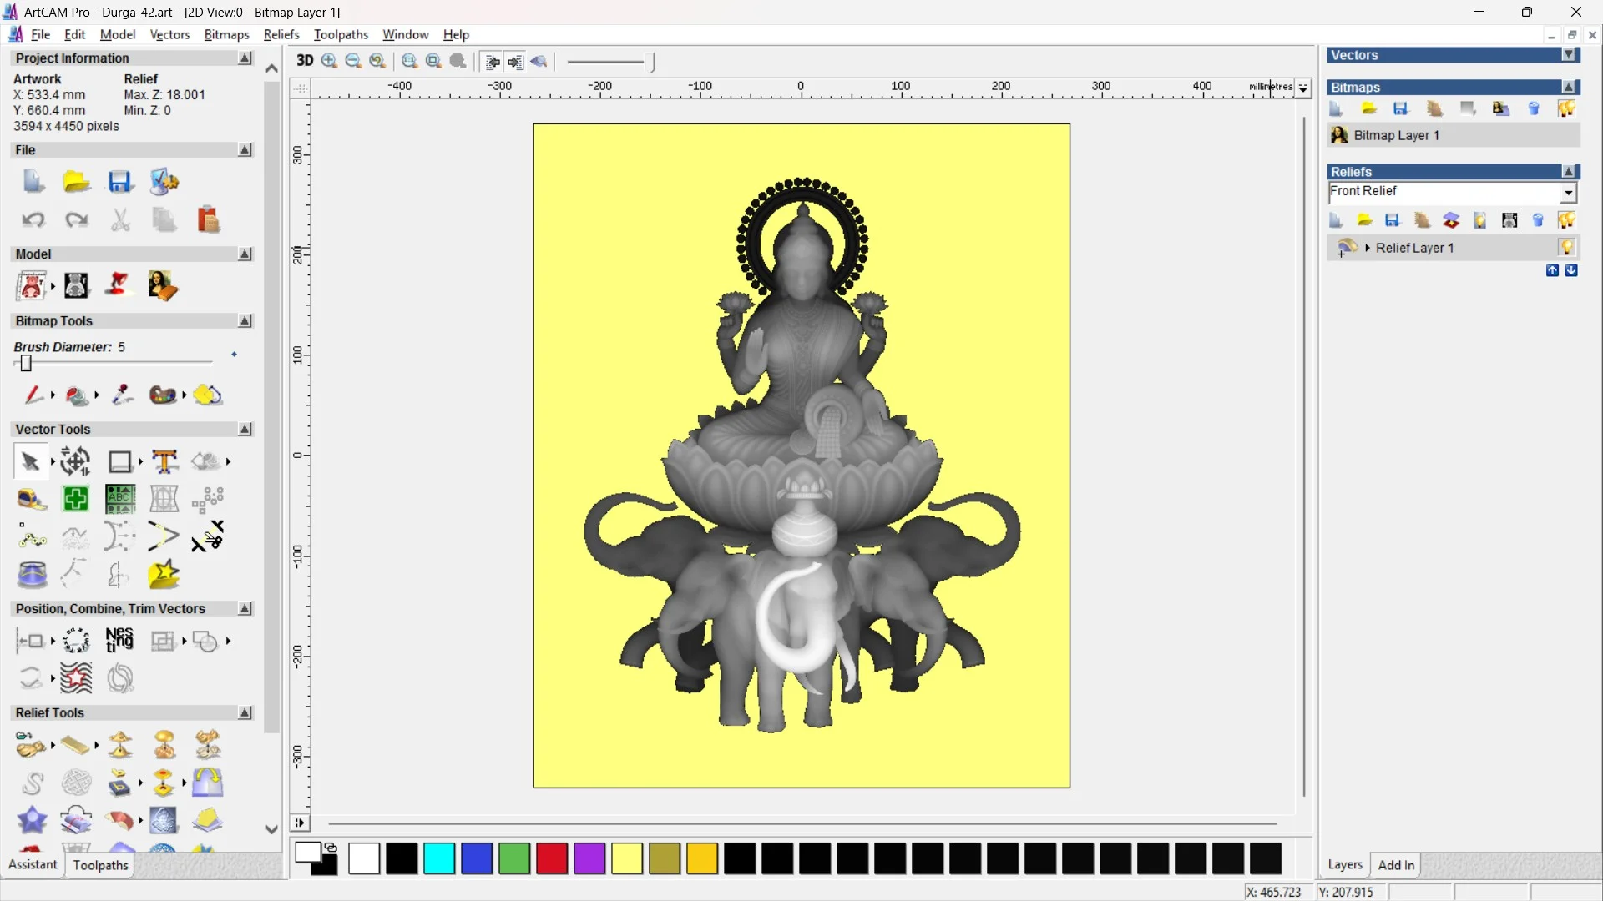Pick the cyan color swatch

click(x=439, y=858)
